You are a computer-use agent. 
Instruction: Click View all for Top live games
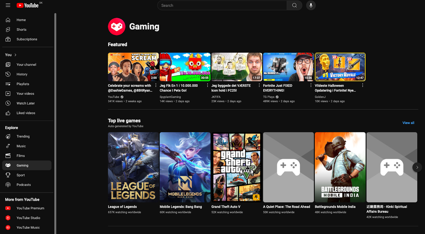tap(408, 123)
